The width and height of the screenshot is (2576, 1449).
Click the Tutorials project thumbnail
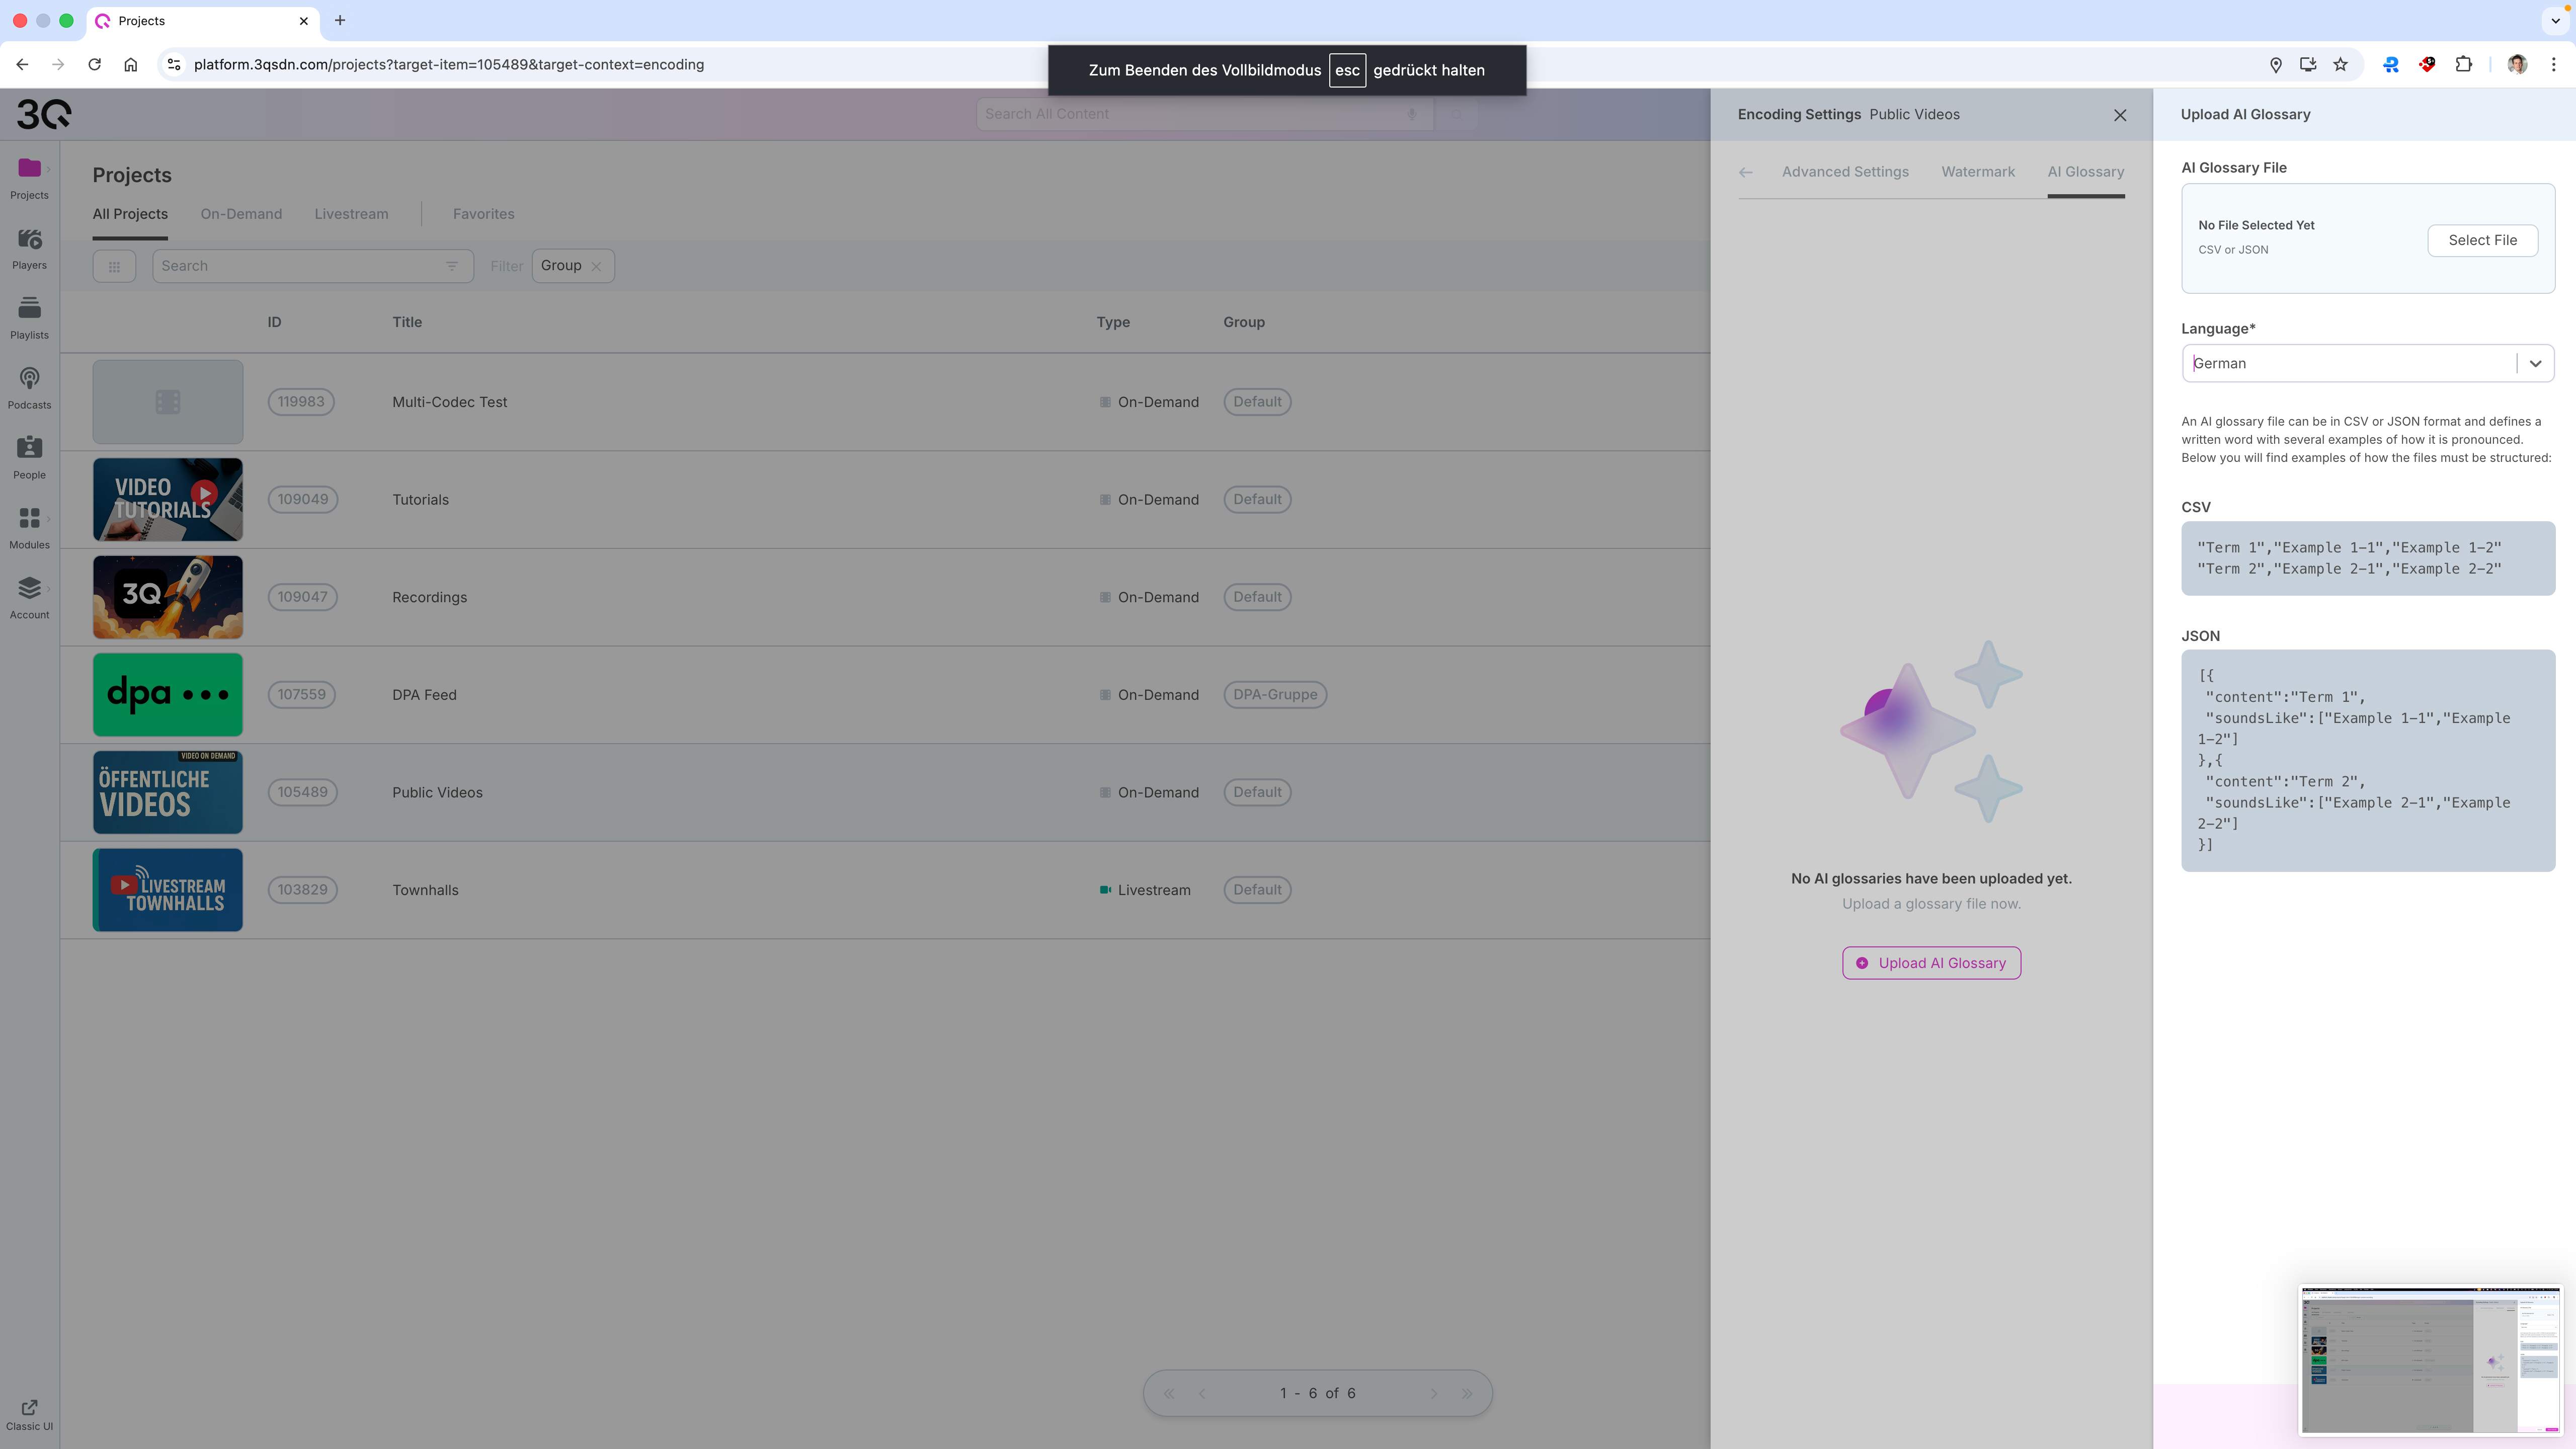(167, 500)
